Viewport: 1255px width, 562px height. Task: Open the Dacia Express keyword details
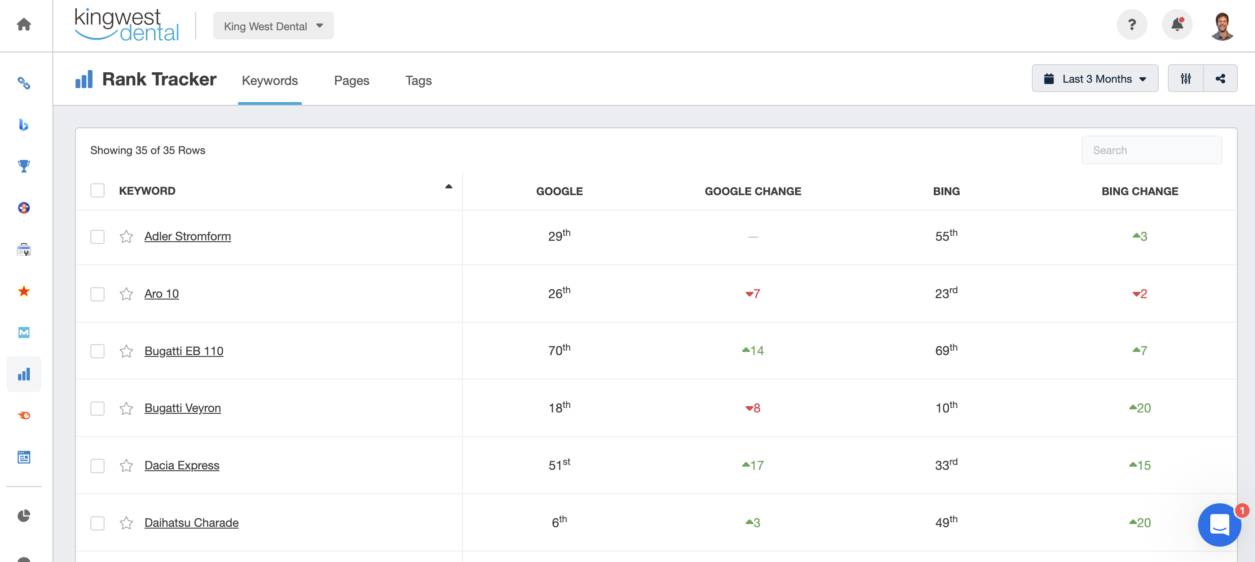pos(181,465)
